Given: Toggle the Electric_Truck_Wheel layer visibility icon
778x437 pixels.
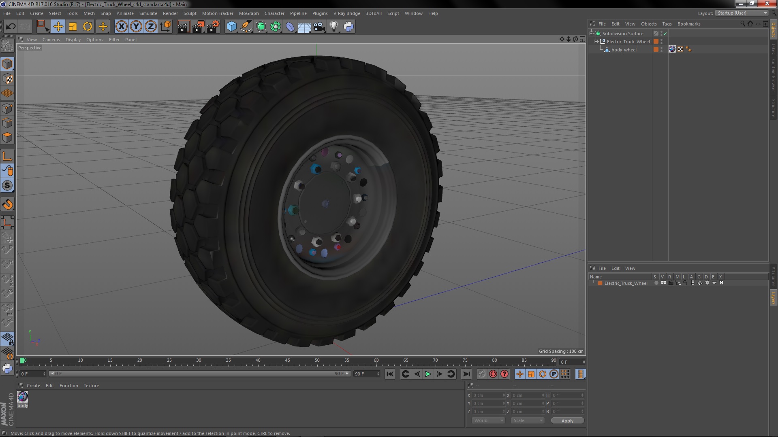Looking at the screenshot, I should click(x=663, y=283).
